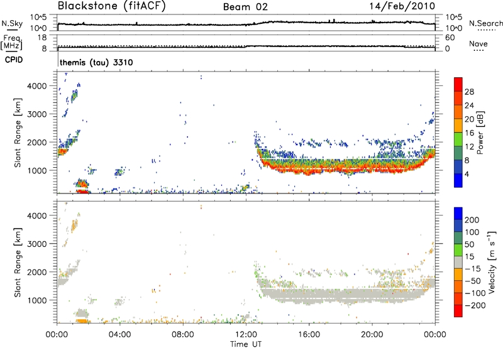This screenshot has height=348, width=503.
Task: Click the '16:00' time axis tick label
Action: tap(309, 335)
